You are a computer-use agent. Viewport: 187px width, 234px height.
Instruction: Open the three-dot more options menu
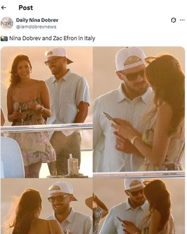pyautogui.click(x=182, y=20)
